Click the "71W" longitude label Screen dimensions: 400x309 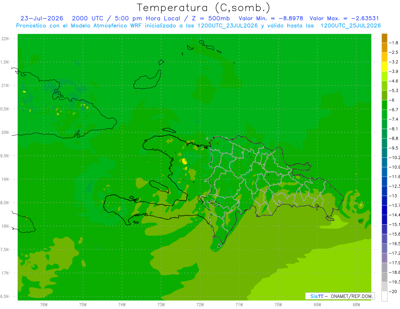[239, 304]
